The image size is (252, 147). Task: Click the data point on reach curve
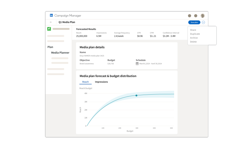[136, 96]
